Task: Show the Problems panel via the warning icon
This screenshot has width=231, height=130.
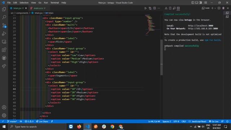Action: tap(166, 8)
